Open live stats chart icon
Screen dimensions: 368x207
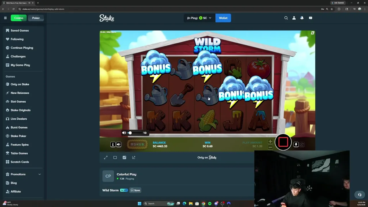pyautogui.click(x=124, y=158)
